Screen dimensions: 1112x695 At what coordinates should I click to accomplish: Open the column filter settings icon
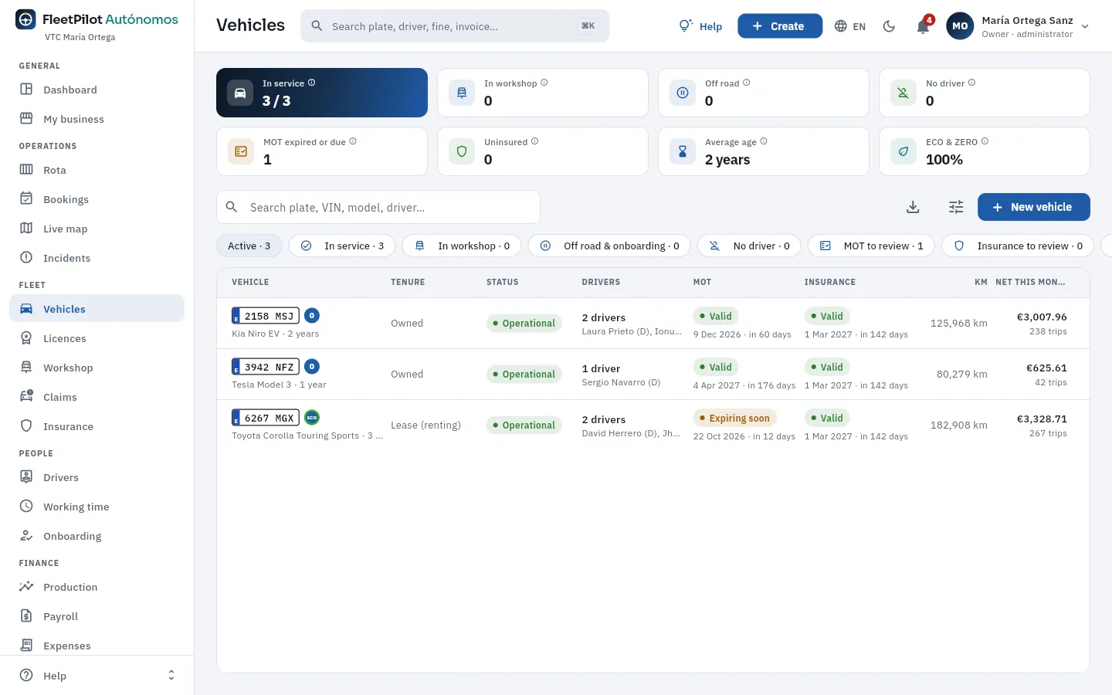click(x=956, y=207)
